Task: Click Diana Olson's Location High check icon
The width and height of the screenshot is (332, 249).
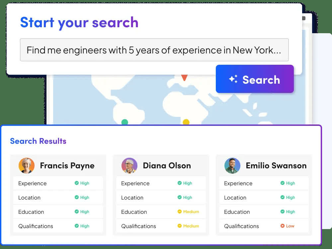Action: (180, 197)
